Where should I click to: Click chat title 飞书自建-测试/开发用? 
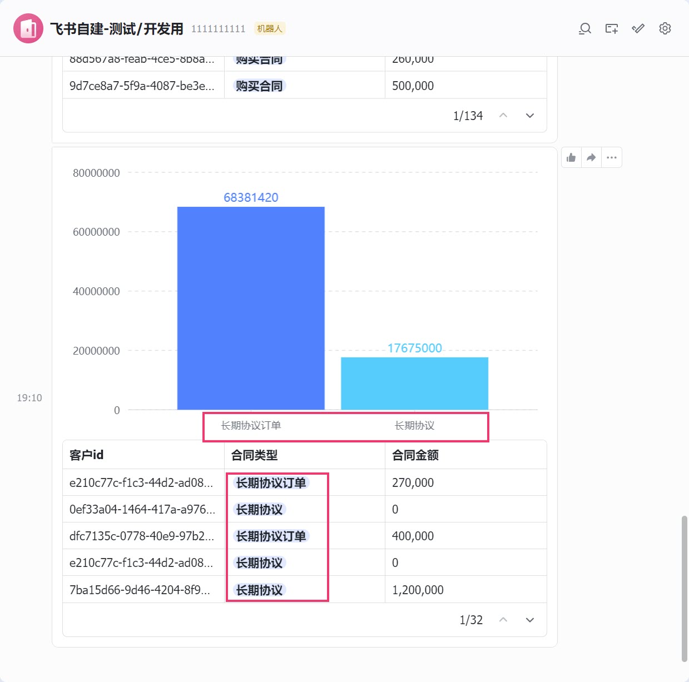tap(117, 29)
